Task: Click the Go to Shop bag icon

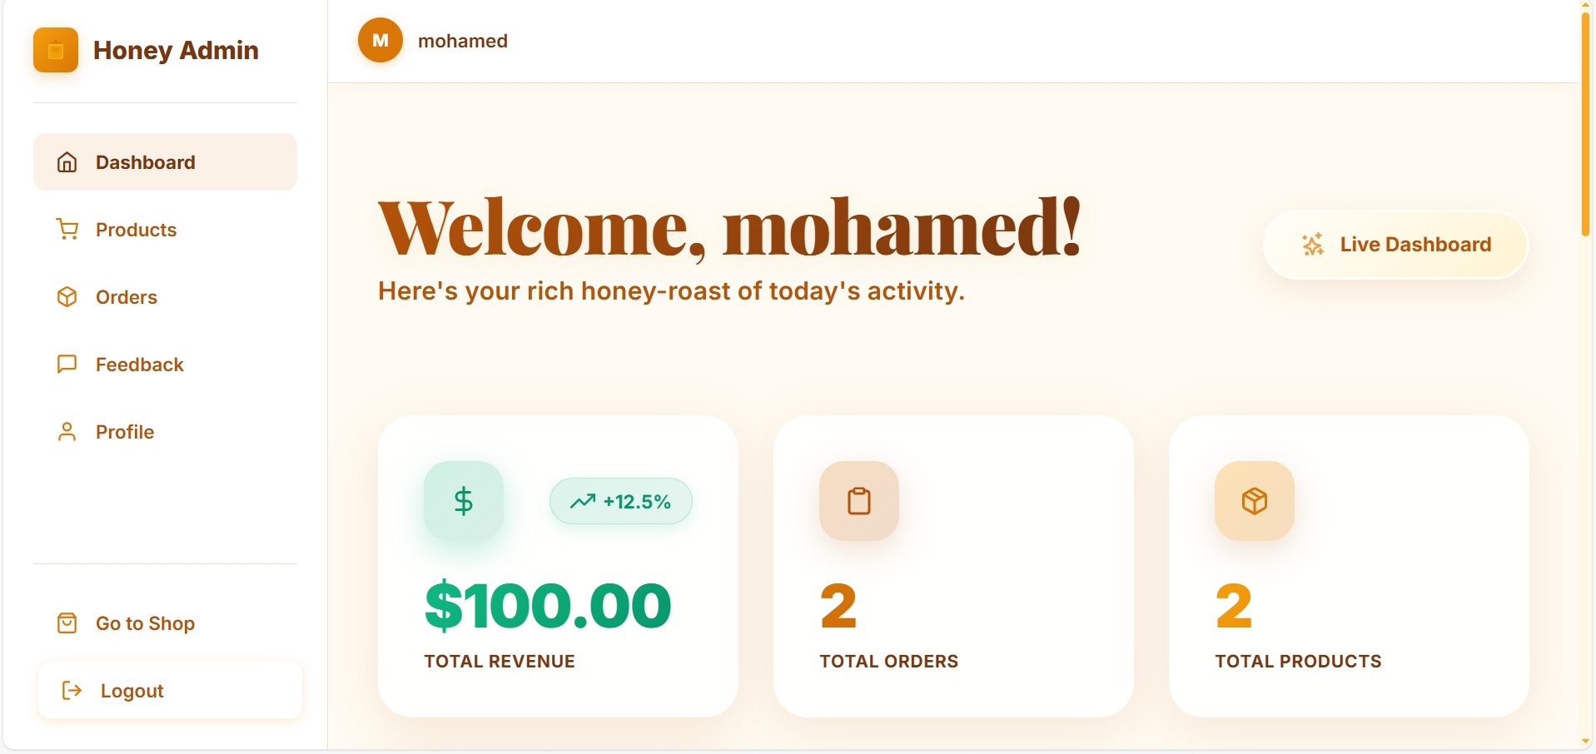Action: click(67, 623)
